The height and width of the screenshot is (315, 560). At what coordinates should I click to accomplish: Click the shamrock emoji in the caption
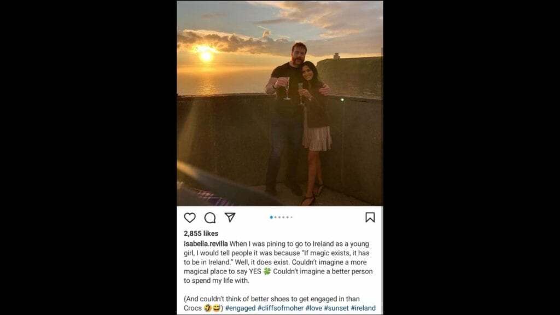pos(267,271)
